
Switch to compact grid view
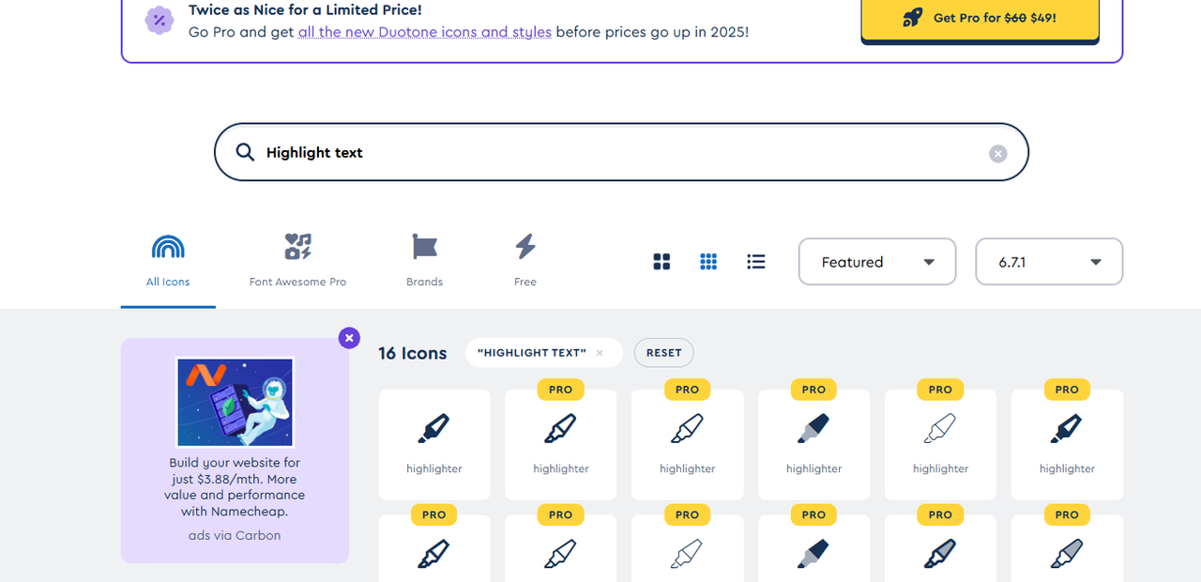708,262
